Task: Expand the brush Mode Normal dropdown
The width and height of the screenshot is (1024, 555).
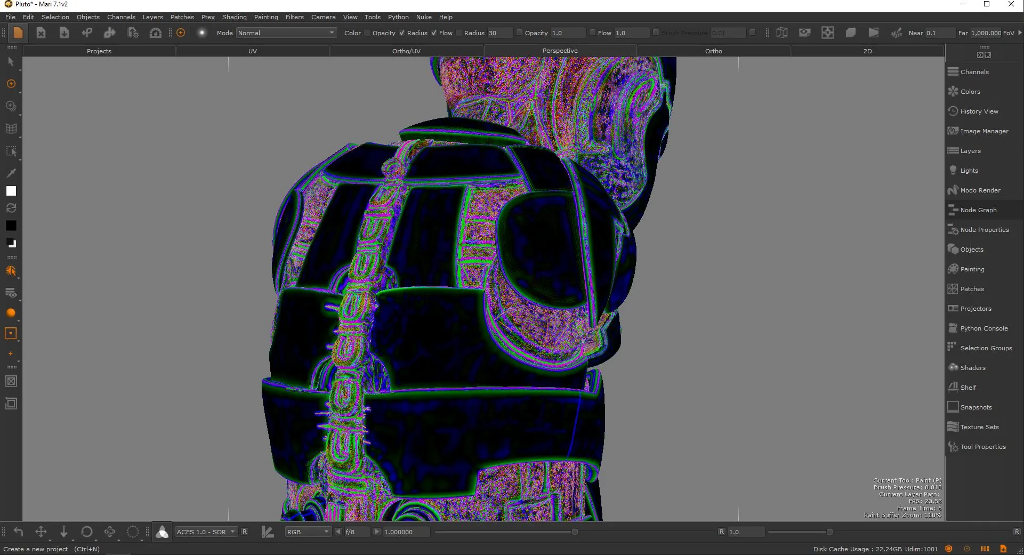Action: 286,33
